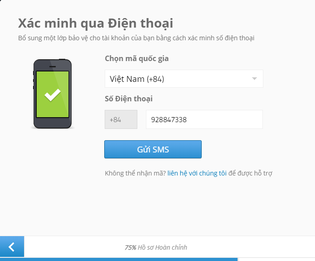
Task: Click the phone's speaker slot at the top
Action: 53,66
